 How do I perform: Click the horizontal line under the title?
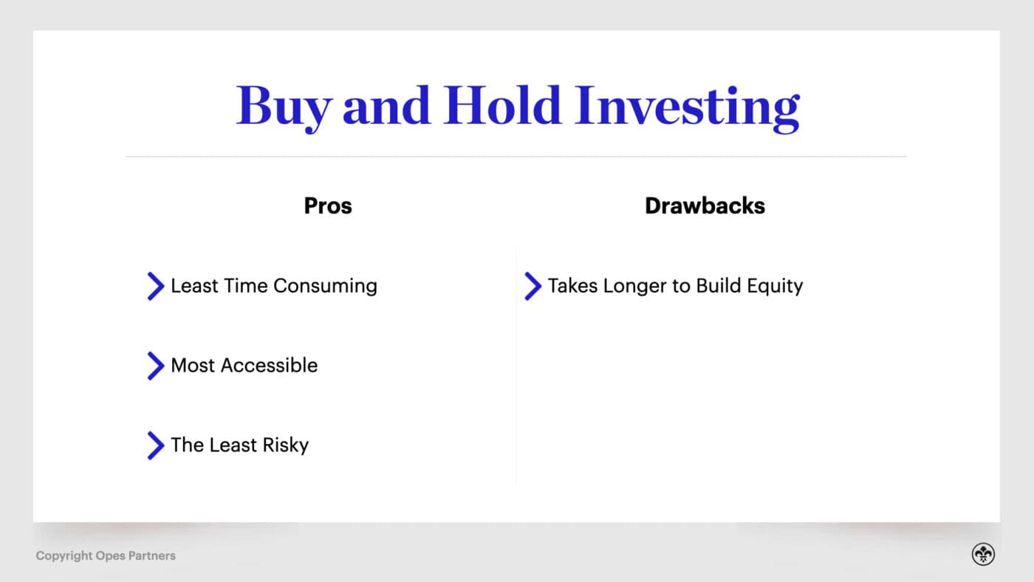(x=516, y=157)
